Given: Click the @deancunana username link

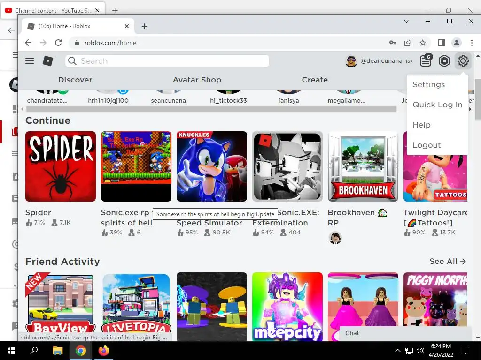Looking at the screenshot, I should point(381,61).
